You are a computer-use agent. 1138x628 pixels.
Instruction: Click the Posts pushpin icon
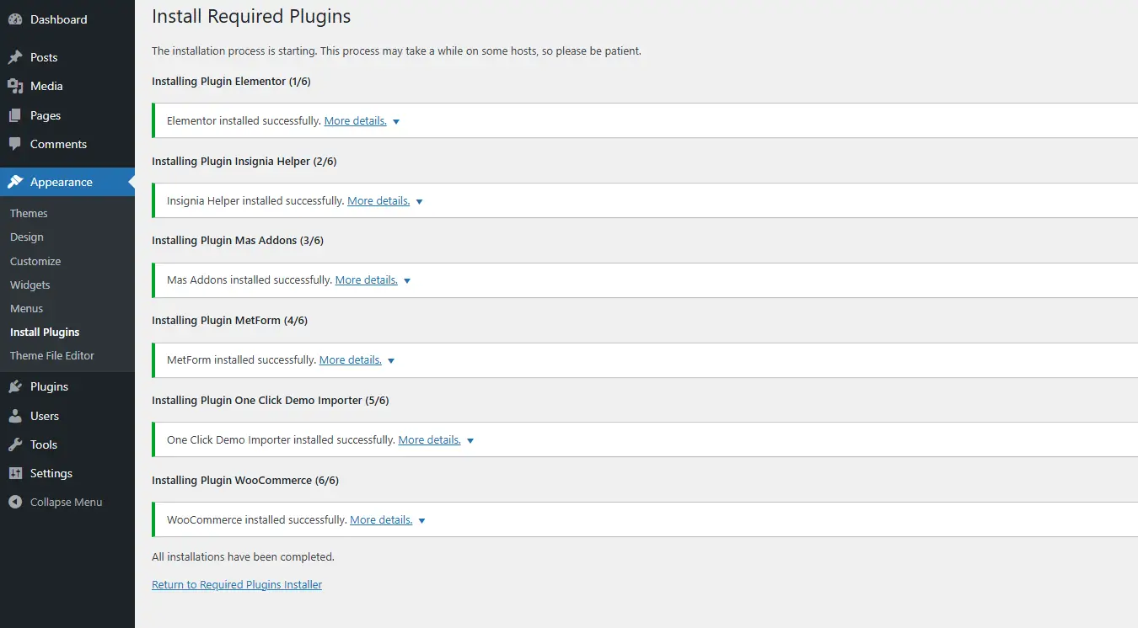(15, 57)
